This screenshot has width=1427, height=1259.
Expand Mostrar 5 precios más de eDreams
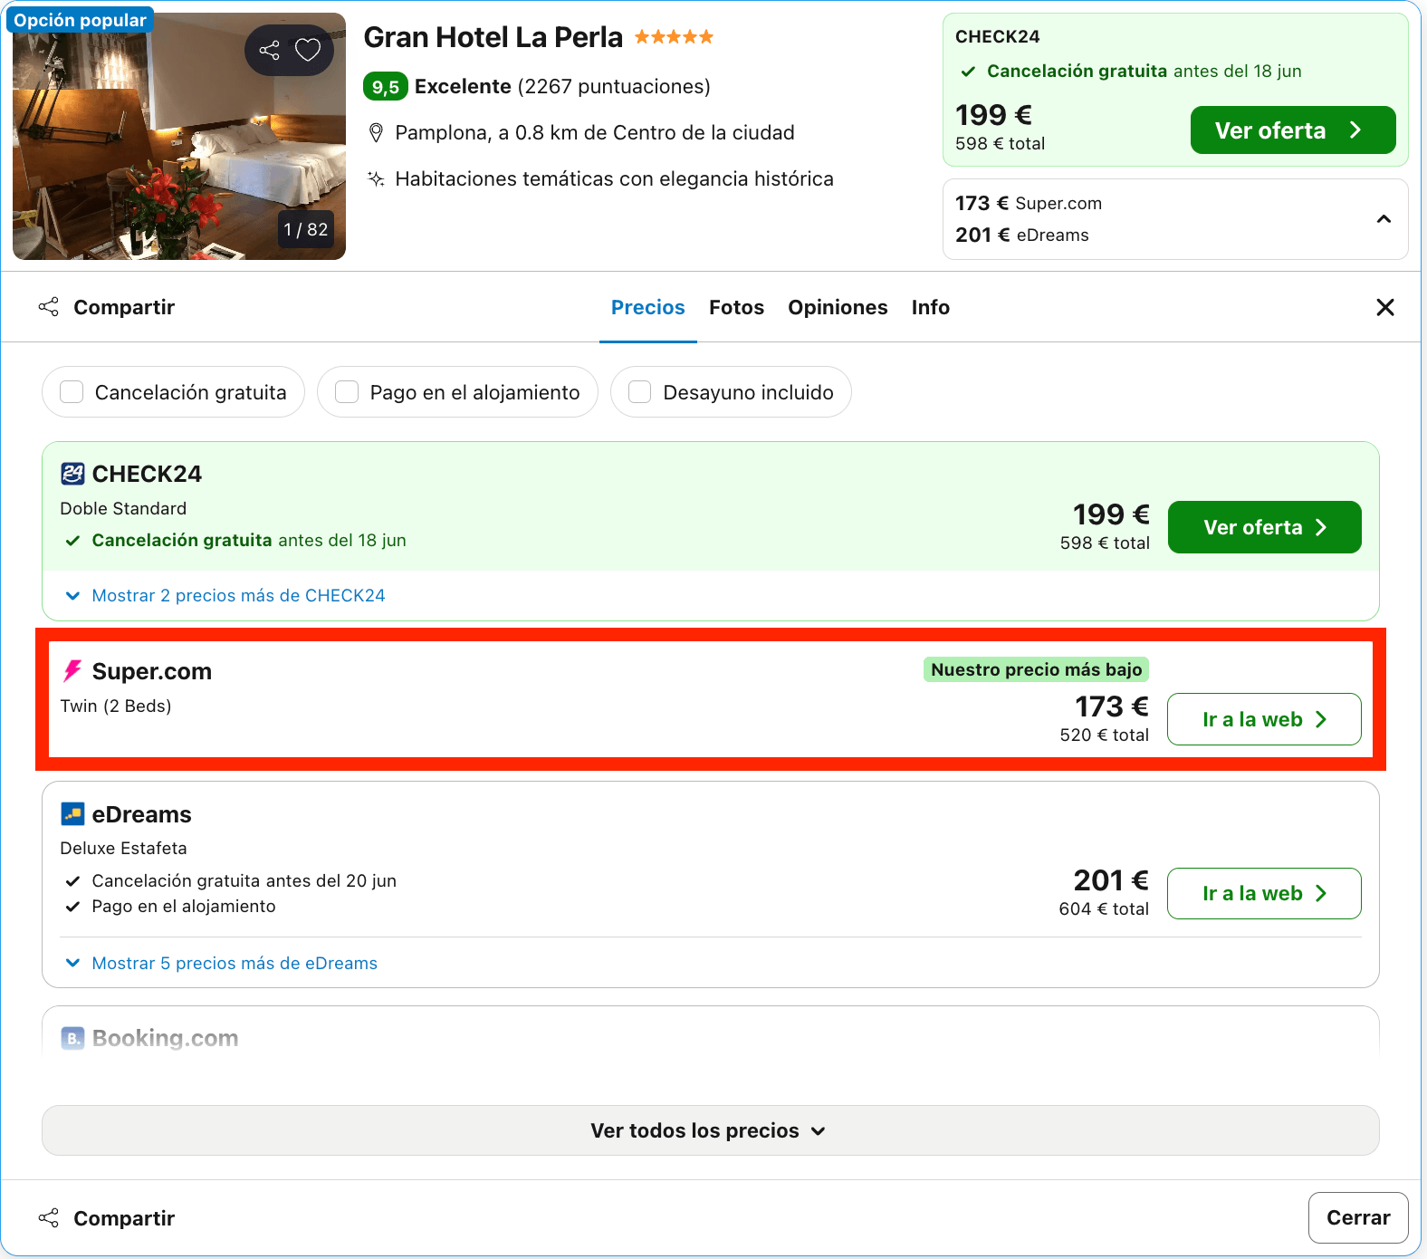click(222, 963)
